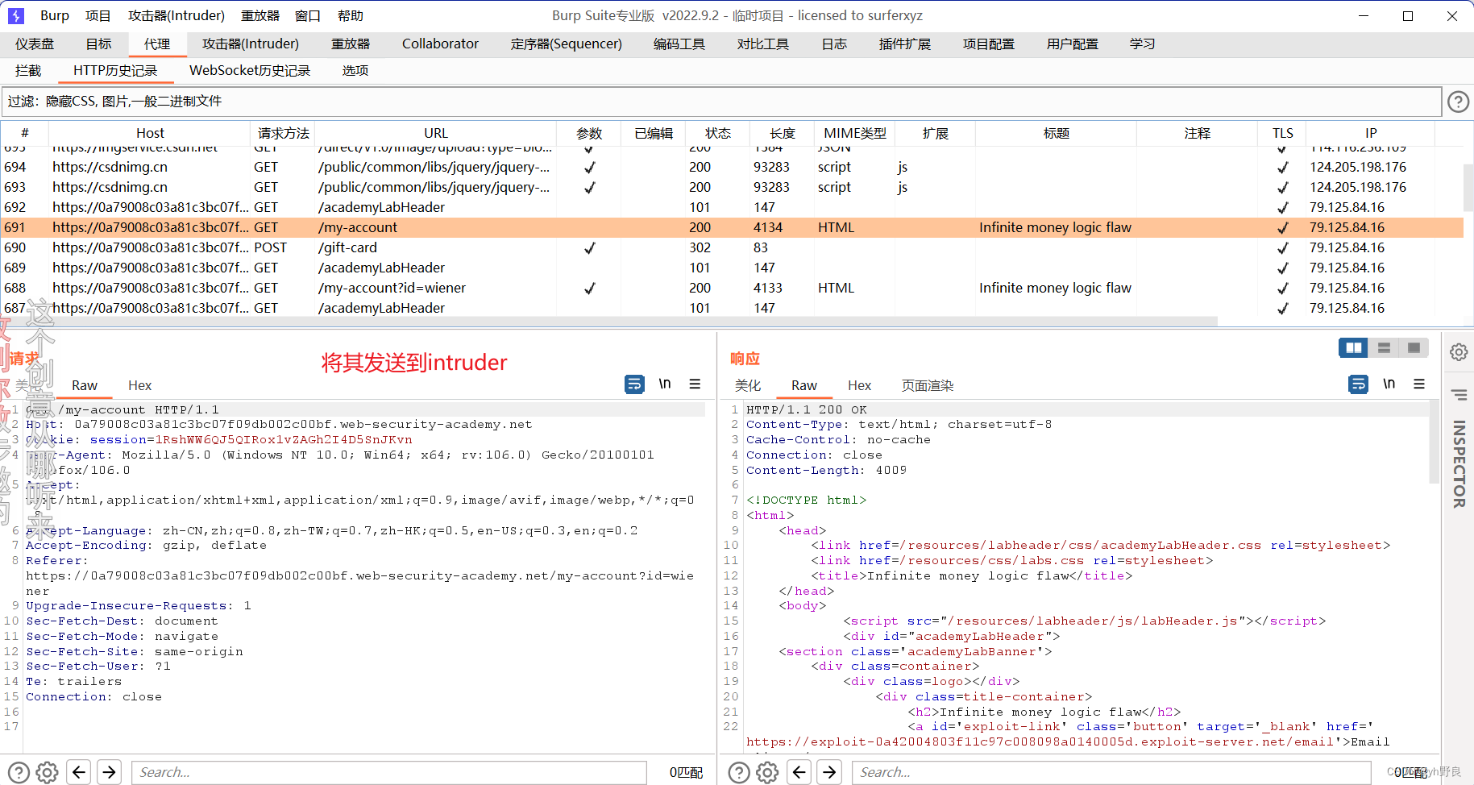Focus the response search field
Viewport: 1474px width, 785px height.
[1111, 772]
